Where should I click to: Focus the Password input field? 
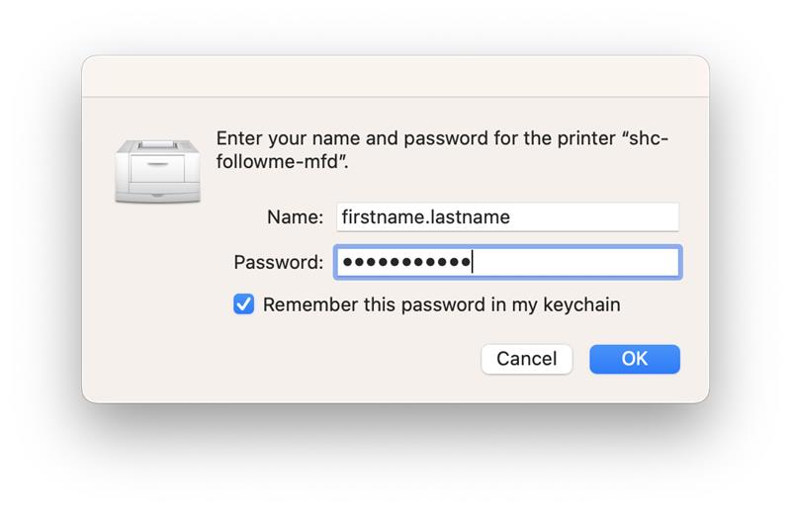(x=506, y=262)
